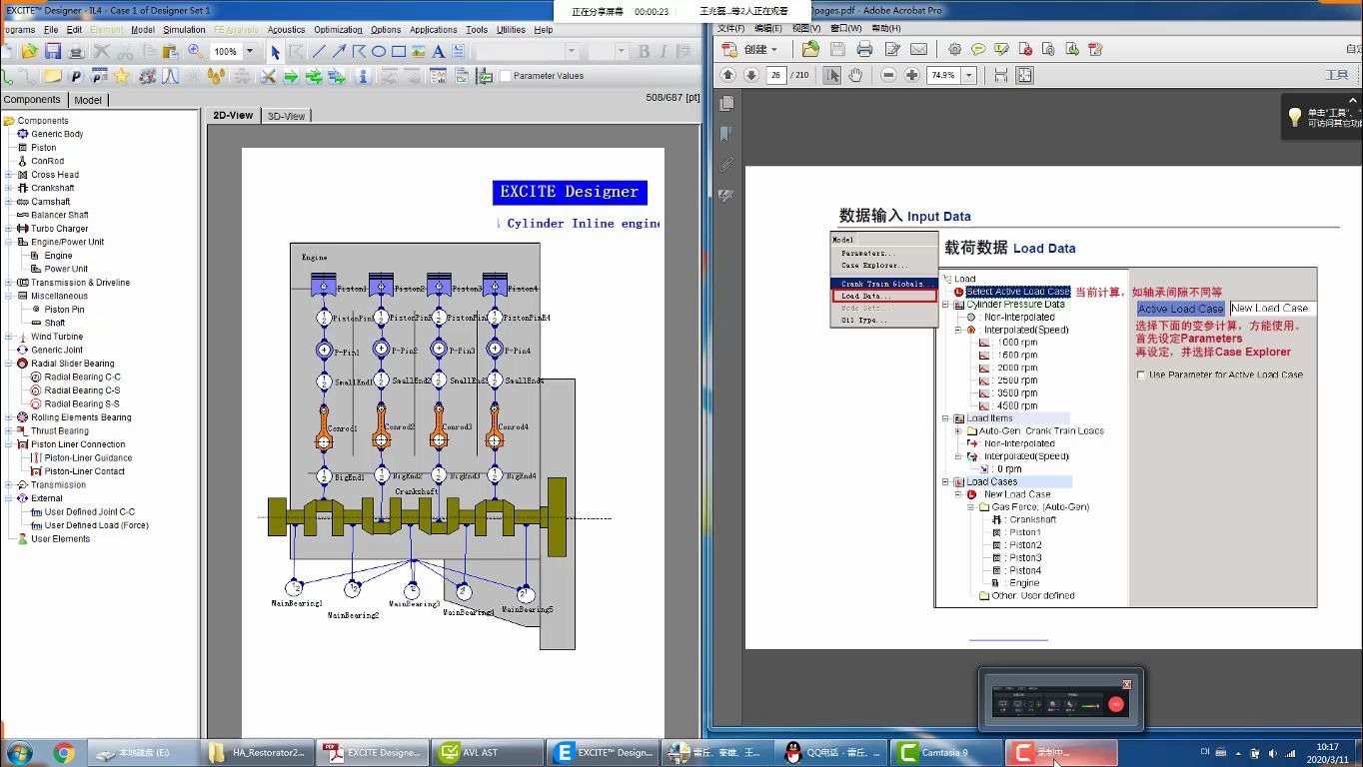Open Camtasia 9 from the taskbar

click(946, 752)
